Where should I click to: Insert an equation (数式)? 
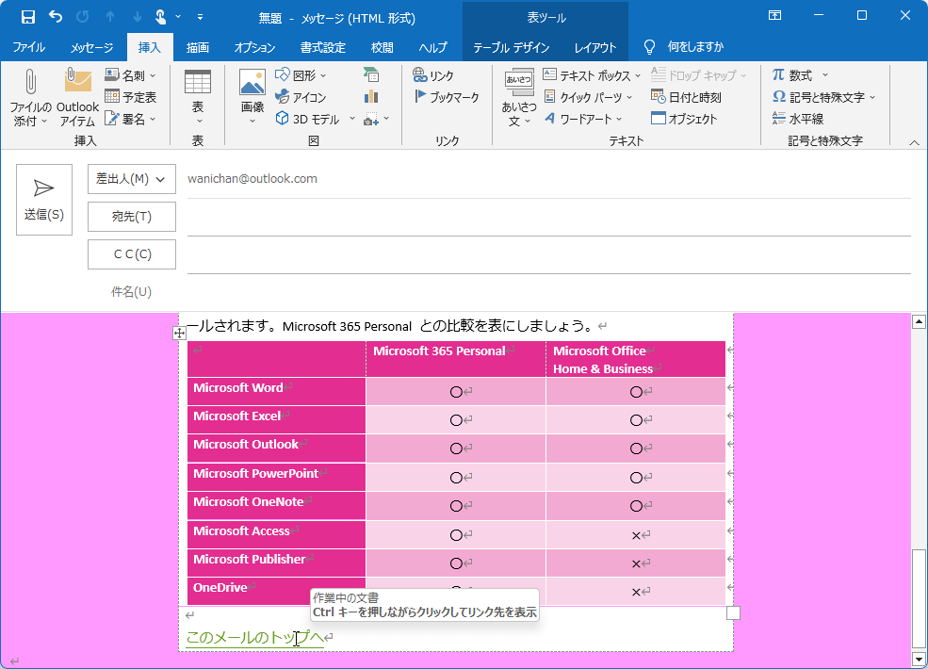click(793, 75)
